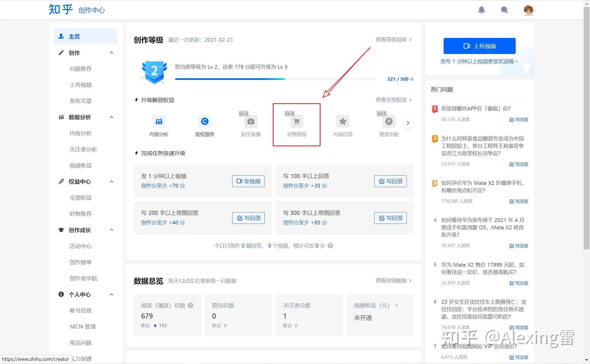Click the 知乎直播 Lv3 video icon
This screenshot has width=590, height=364.
pos(251,122)
